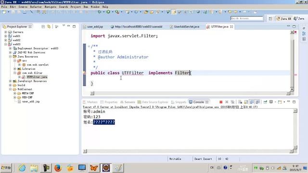The width and height of the screenshot is (308, 173).
Task: Click the Quick Access search field
Action: [247, 18]
